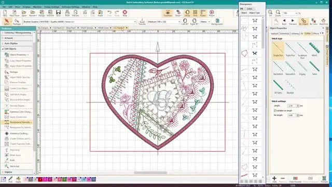Activate the Zoom magnifier tool
The height and width of the screenshot is (187, 332).
point(278,13)
